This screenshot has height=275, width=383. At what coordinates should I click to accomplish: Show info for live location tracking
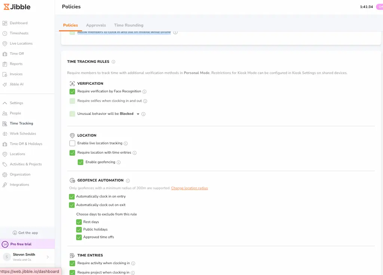(x=126, y=143)
